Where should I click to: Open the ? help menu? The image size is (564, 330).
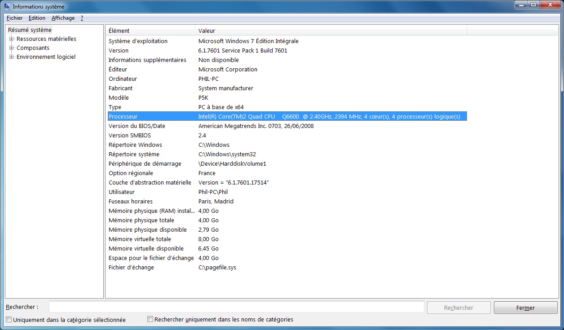coord(82,18)
